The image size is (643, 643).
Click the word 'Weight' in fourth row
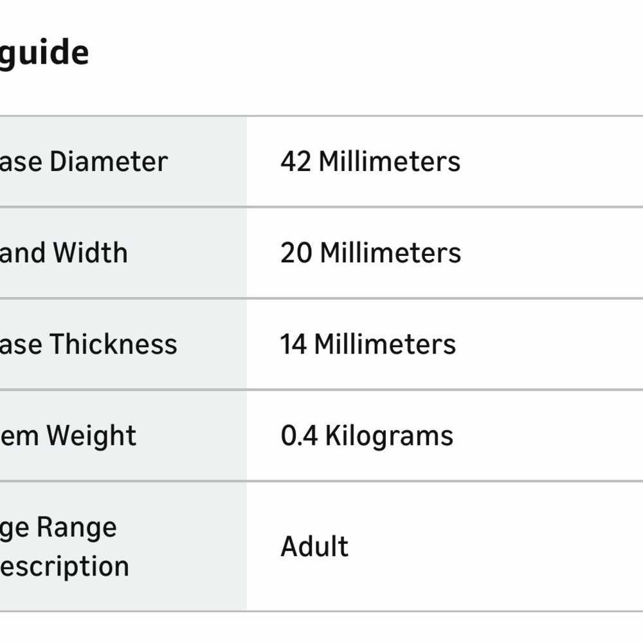point(91,437)
